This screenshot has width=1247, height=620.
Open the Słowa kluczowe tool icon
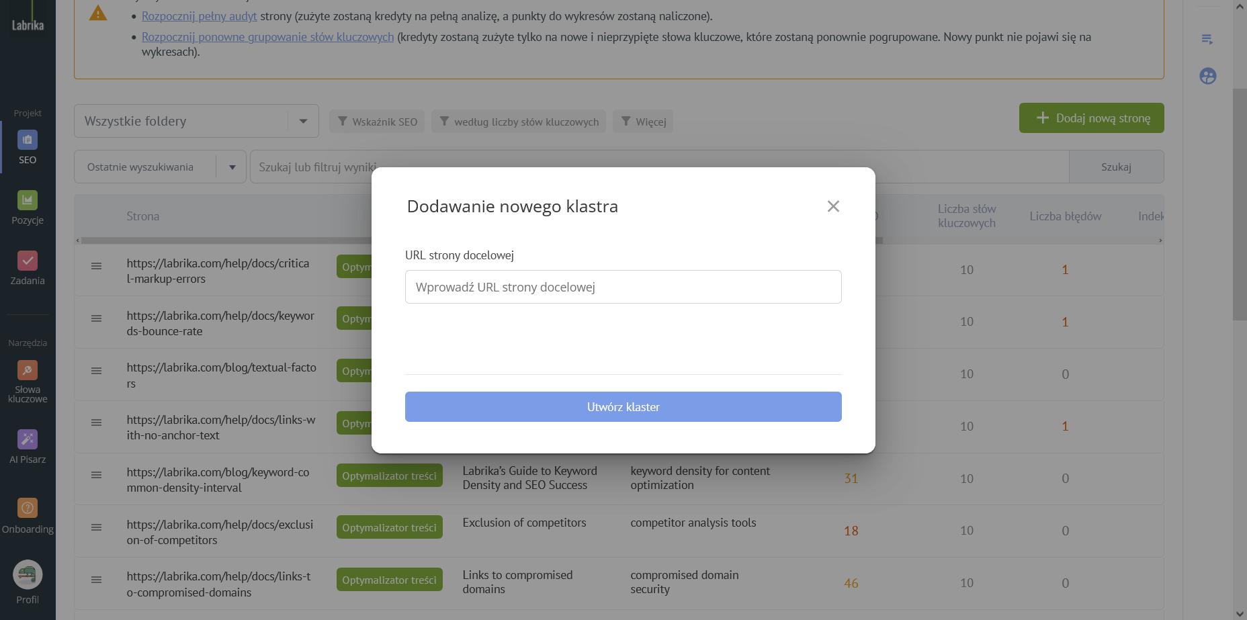coord(28,370)
